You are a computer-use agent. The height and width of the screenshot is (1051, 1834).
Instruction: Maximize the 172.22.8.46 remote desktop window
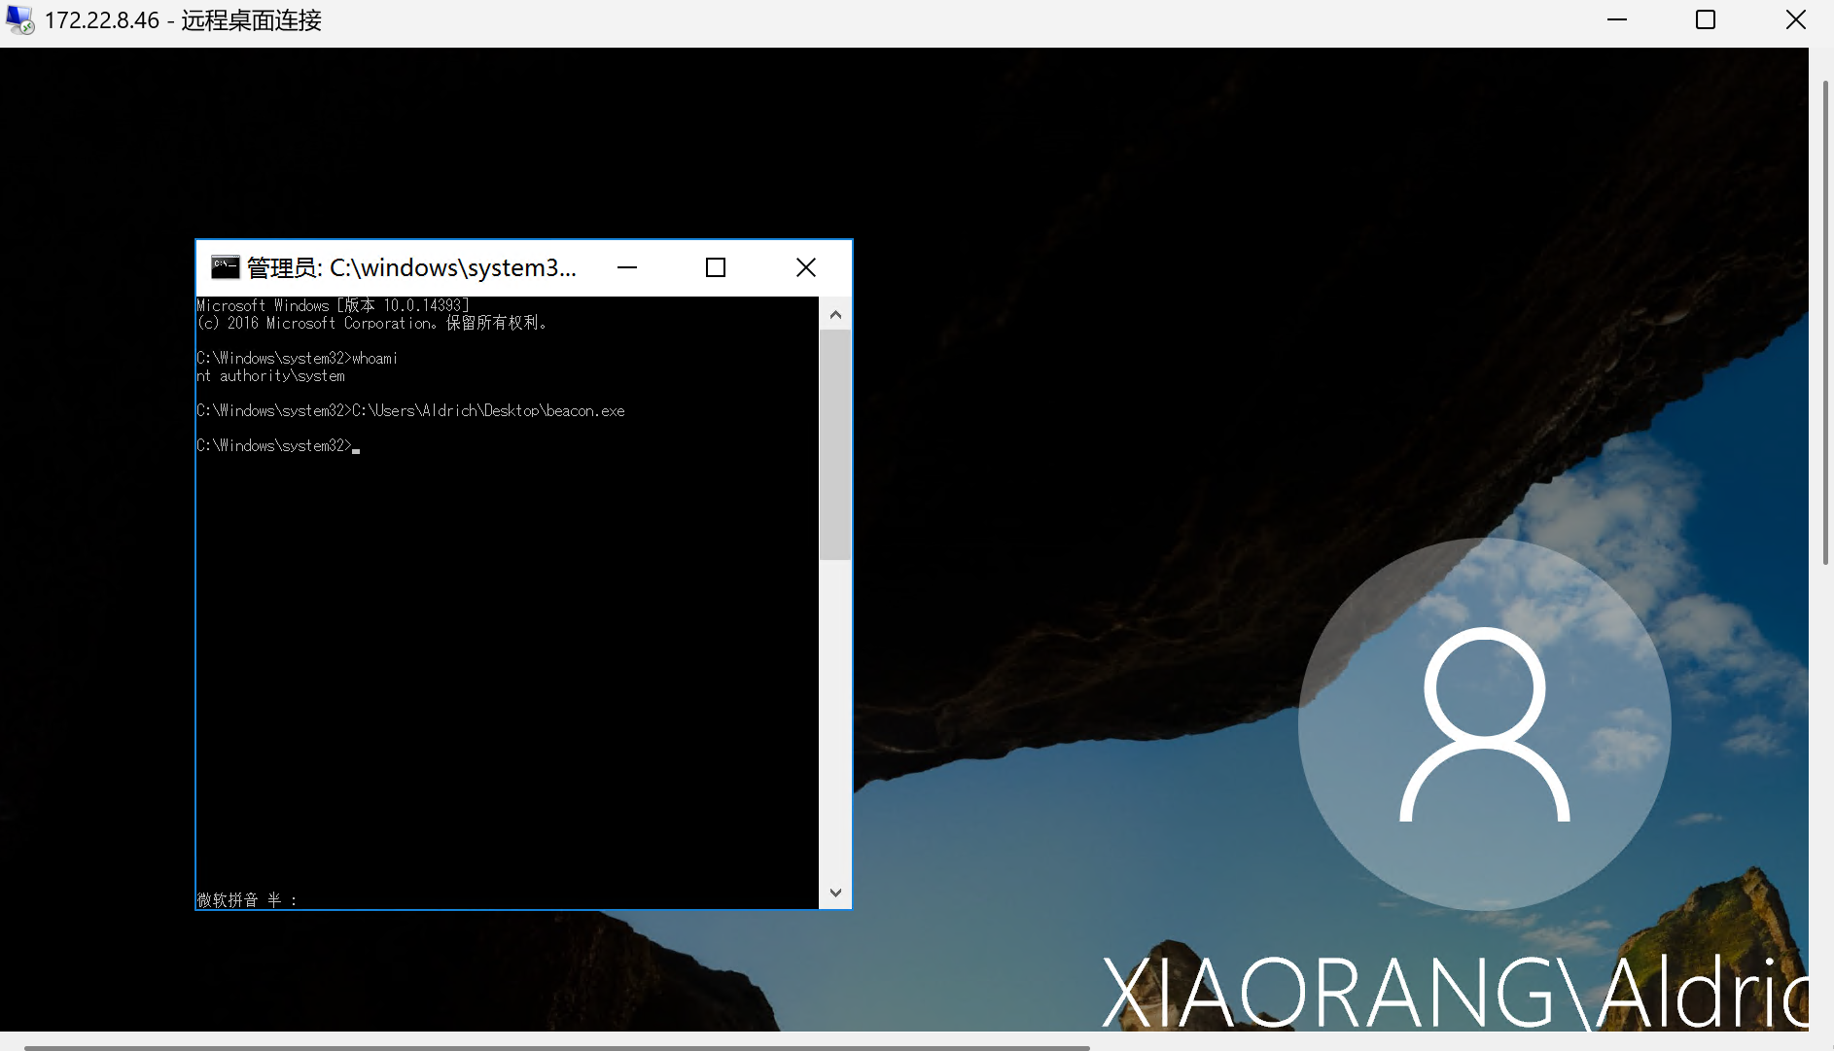1706,19
